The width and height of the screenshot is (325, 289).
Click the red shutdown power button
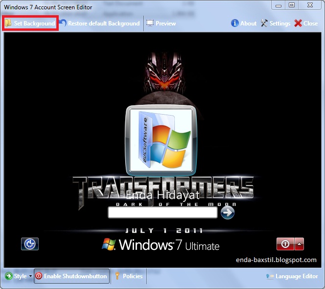(285, 244)
